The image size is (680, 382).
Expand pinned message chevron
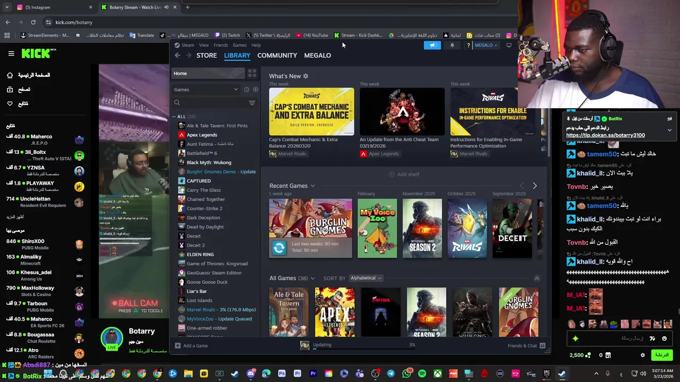click(669, 130)
